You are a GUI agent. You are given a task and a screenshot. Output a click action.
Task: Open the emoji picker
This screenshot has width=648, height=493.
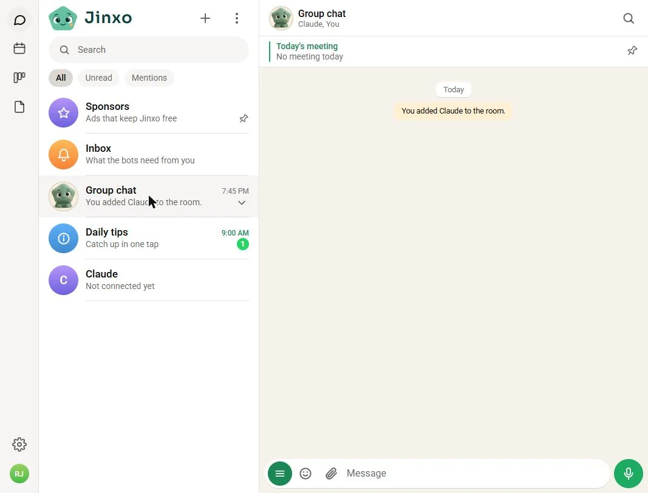[x=305, y=474]
